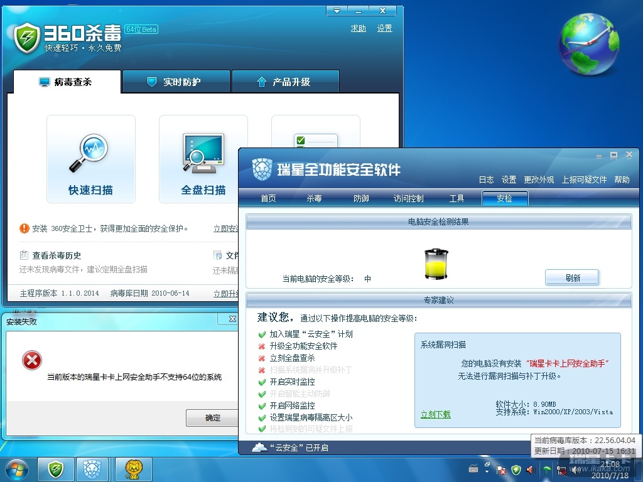Click the red cross beside 升级全功能安全软件
This screenshot has width=643, height=482.
[x=262, y=346]
